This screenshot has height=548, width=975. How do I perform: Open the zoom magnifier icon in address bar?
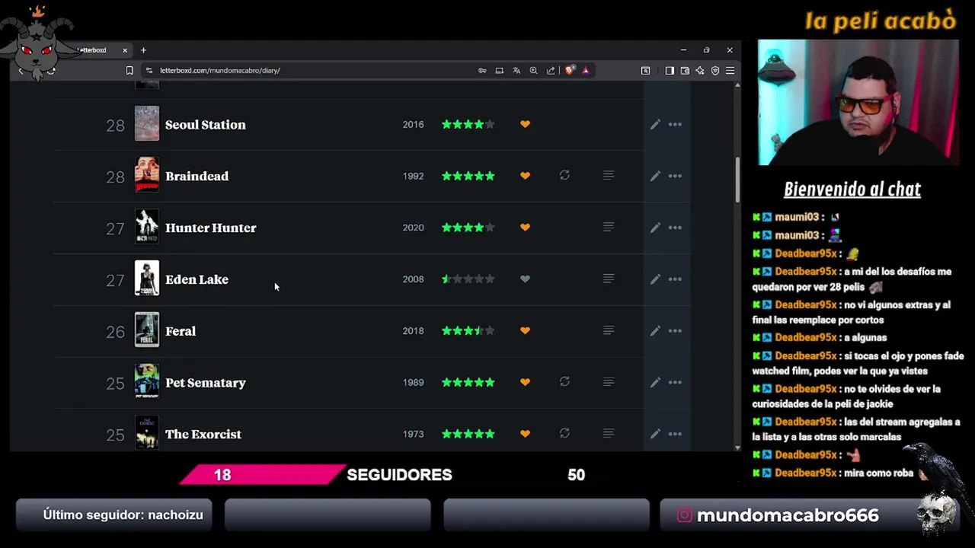pos(533,71)
